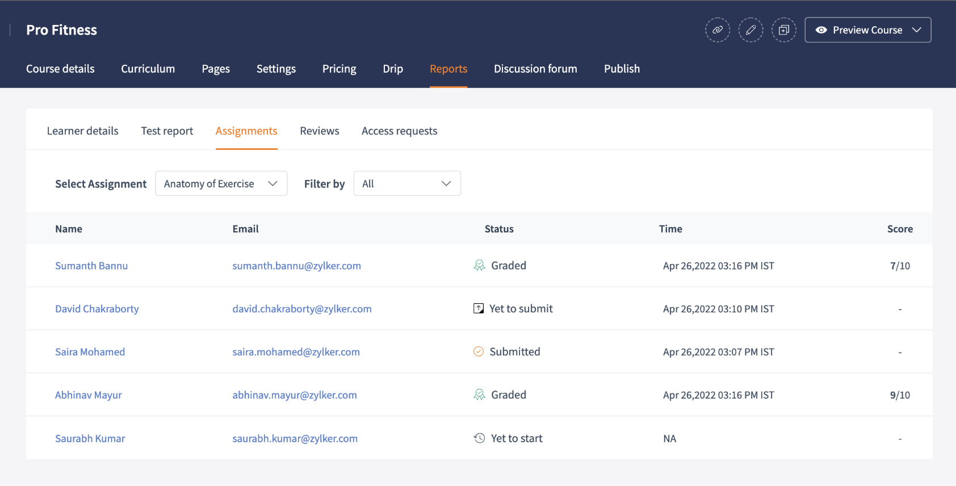Open the Access requests tab
The image size is (956, 486).
point(399,131)
